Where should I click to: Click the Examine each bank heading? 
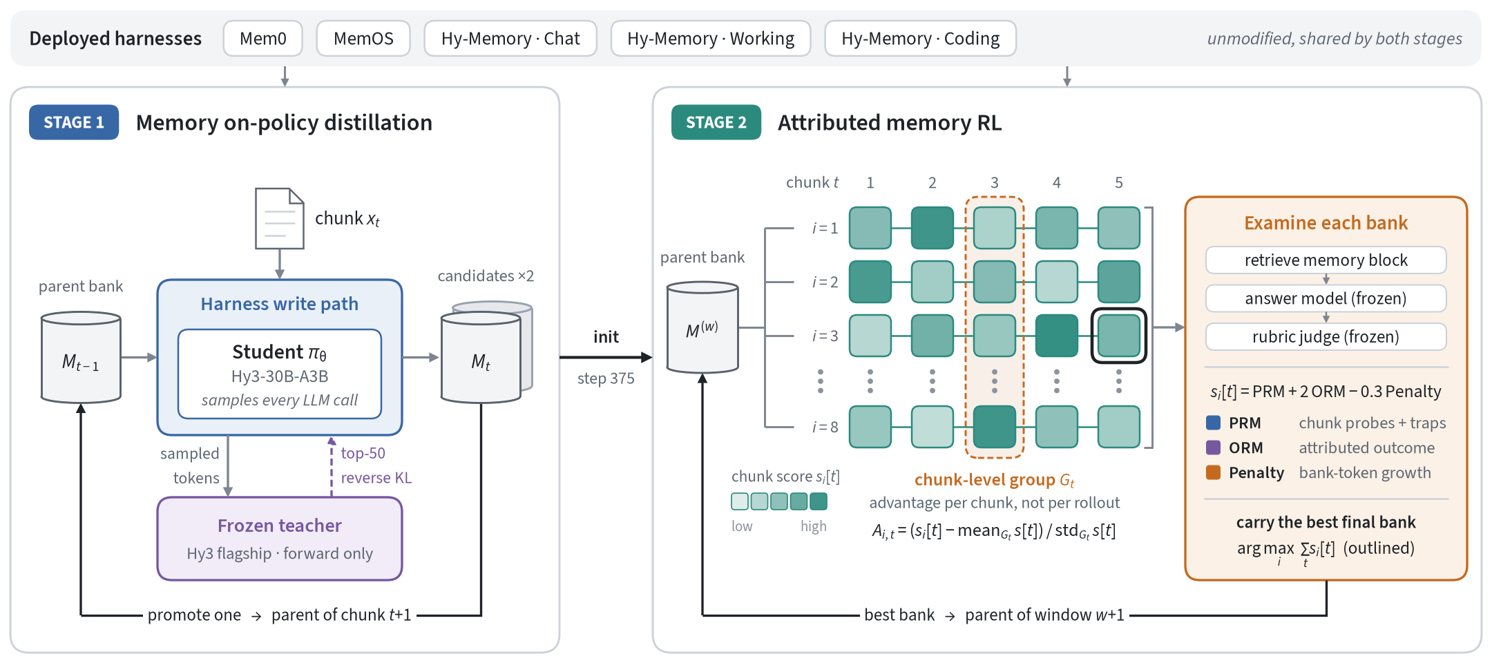click(x=1326, y=223)
